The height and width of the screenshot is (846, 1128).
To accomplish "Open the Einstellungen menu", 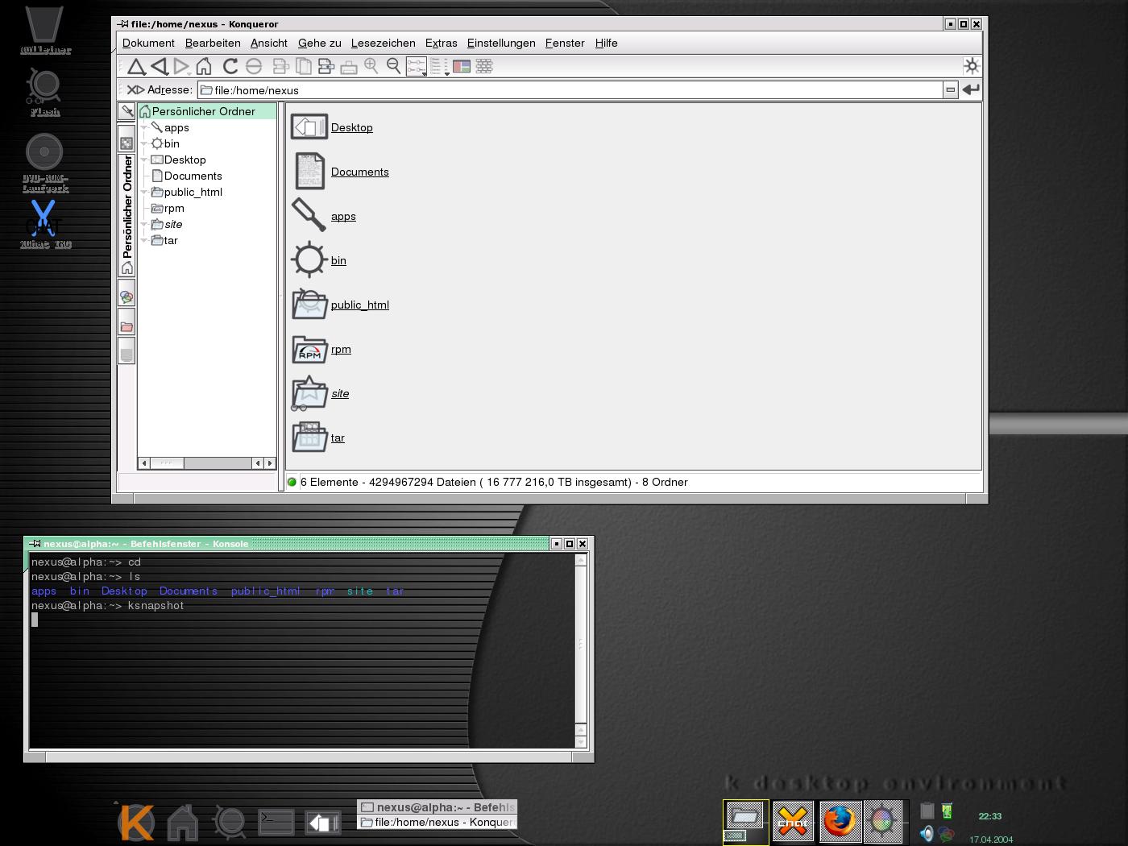I will pos(501,43).
